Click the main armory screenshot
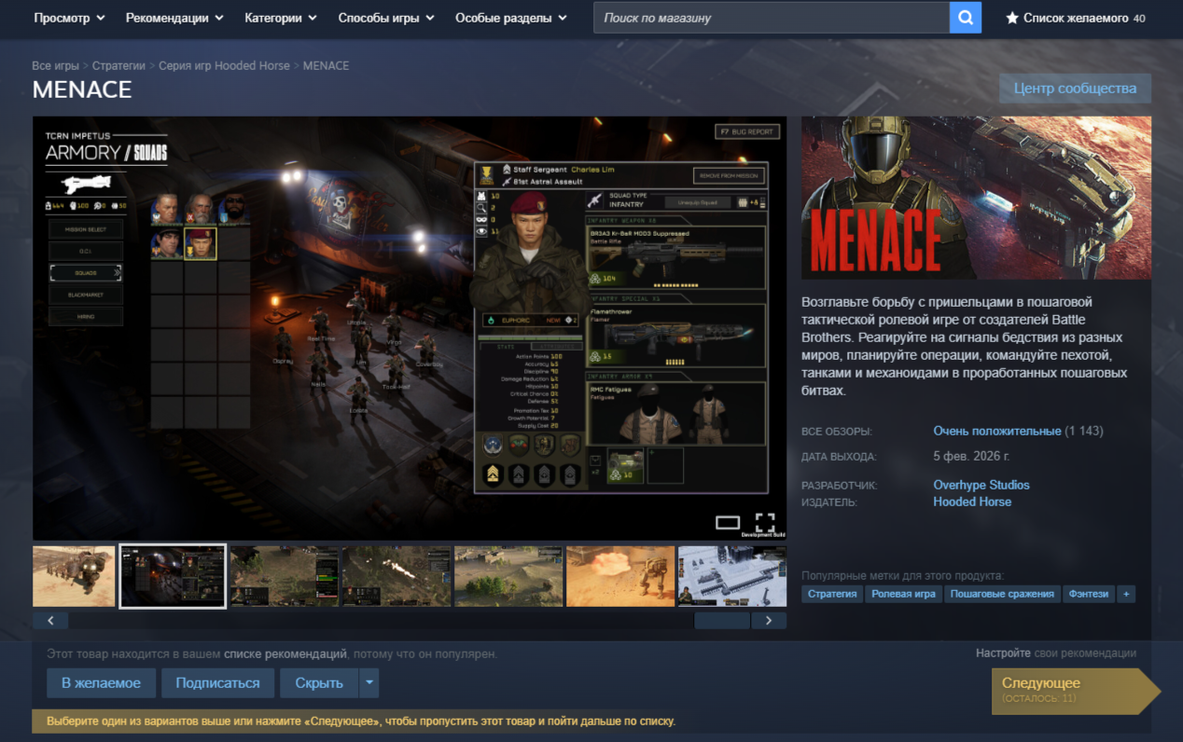The height and width of the screenshot is (742, 1183). click(x=410, y=328)
